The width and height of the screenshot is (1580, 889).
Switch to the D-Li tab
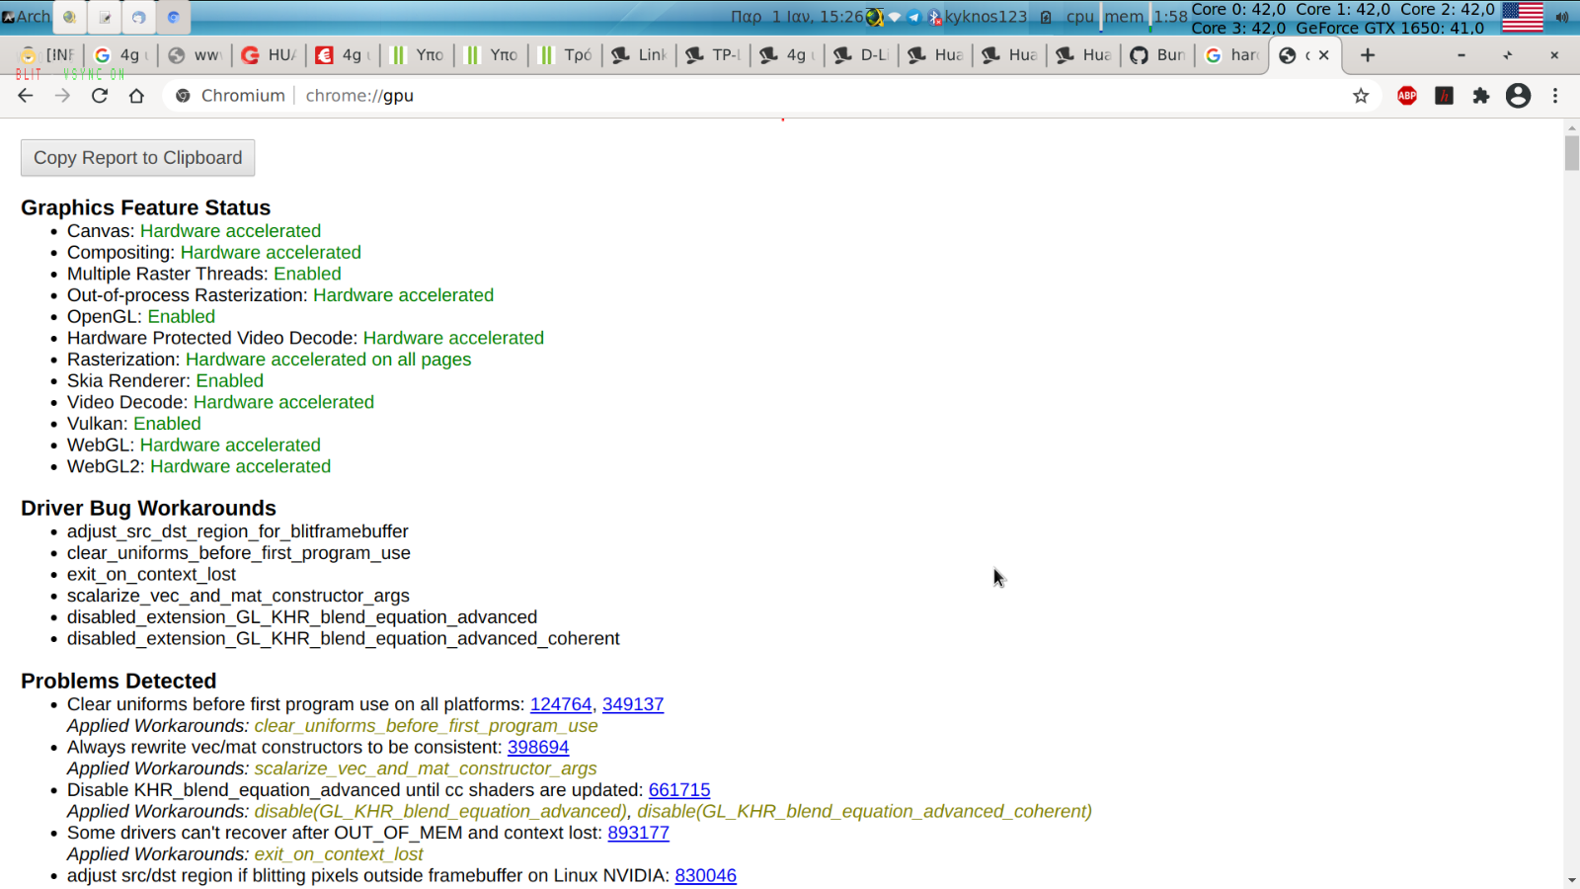tap(862, 55)
